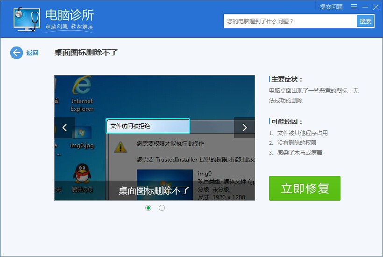Image resolution: width=383 pixels, height=257 pixels.
Task: Click the 提交问题 link
Action: [331, 7]
